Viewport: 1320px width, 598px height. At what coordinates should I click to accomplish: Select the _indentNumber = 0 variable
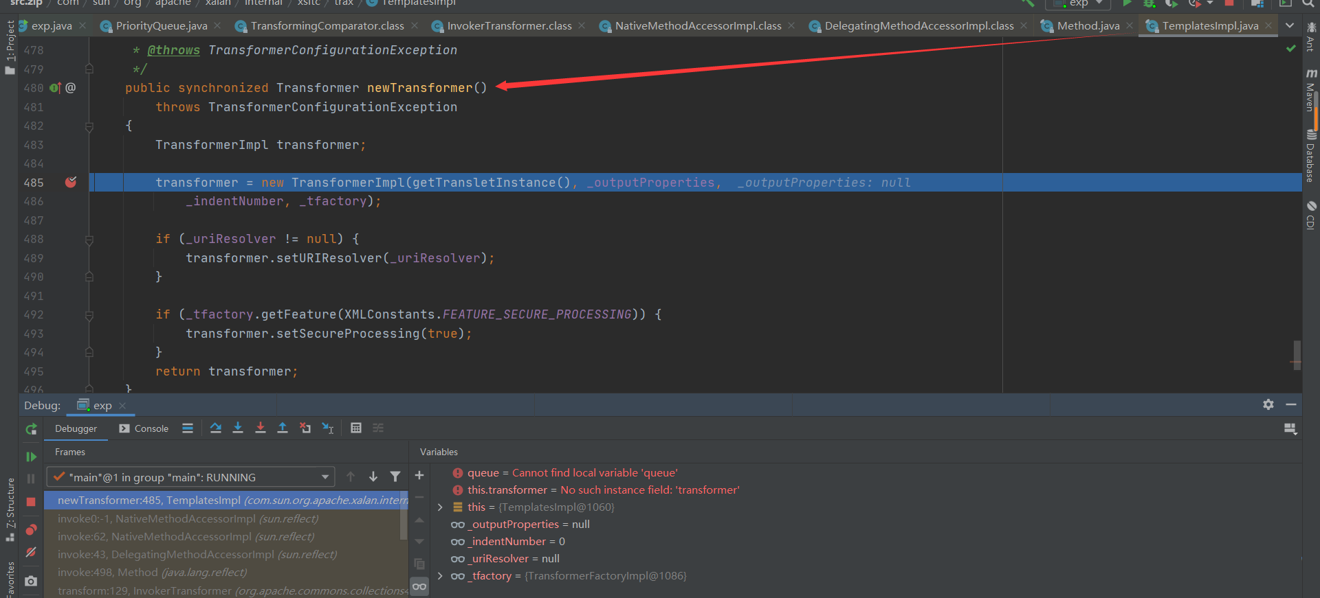[518, 542]
